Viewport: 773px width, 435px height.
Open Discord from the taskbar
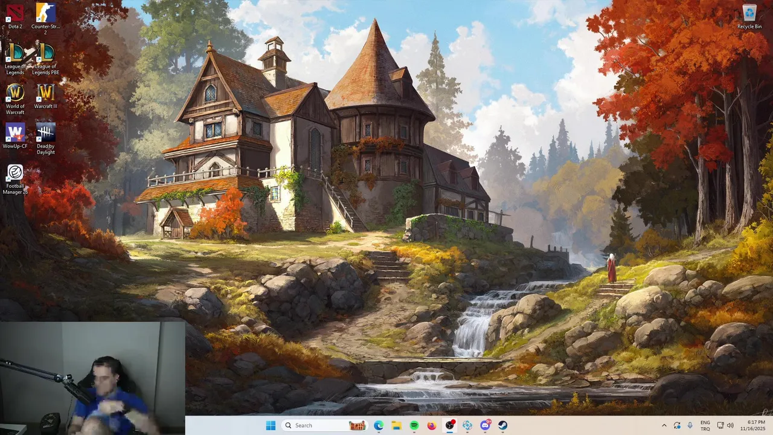pyautogui.click(x=485, y=425)
